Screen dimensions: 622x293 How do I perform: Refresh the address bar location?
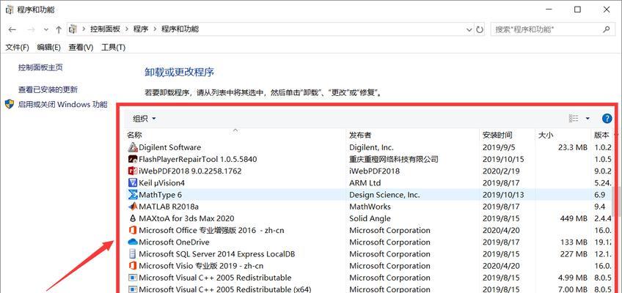[x=480, y=29]
